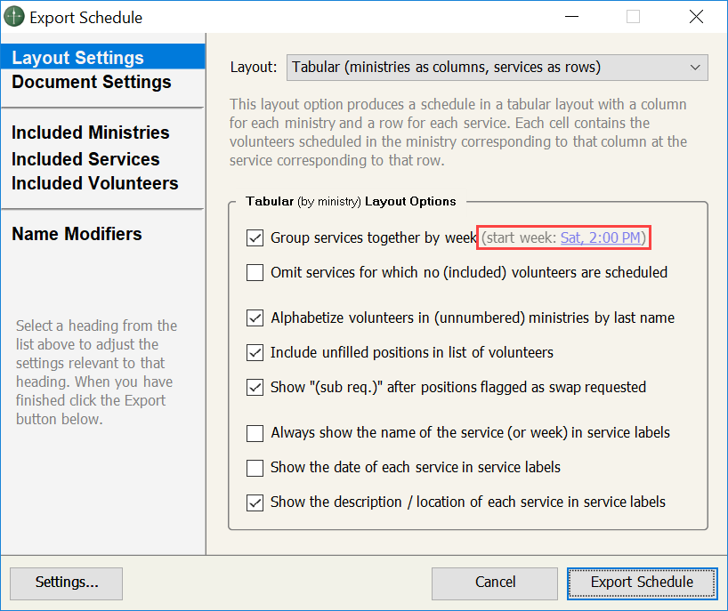Enable Omit services with no volunteers

[255, 272]
